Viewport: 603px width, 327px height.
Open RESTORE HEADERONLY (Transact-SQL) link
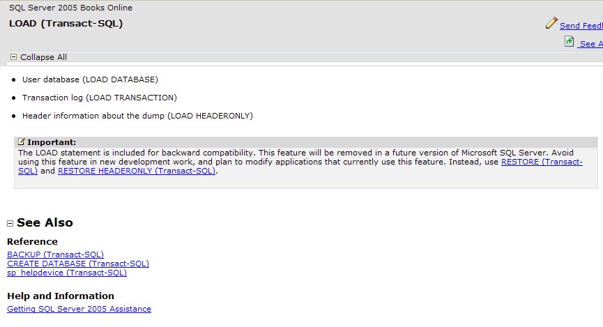(137, 171)
